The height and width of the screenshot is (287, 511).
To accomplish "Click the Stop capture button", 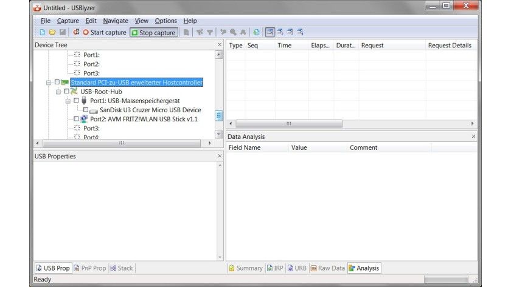I will coord(154,33).
